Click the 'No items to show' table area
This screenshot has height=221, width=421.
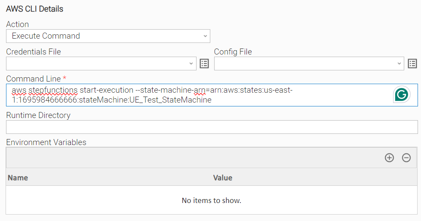pyautogui.click(x=212, y=200)
